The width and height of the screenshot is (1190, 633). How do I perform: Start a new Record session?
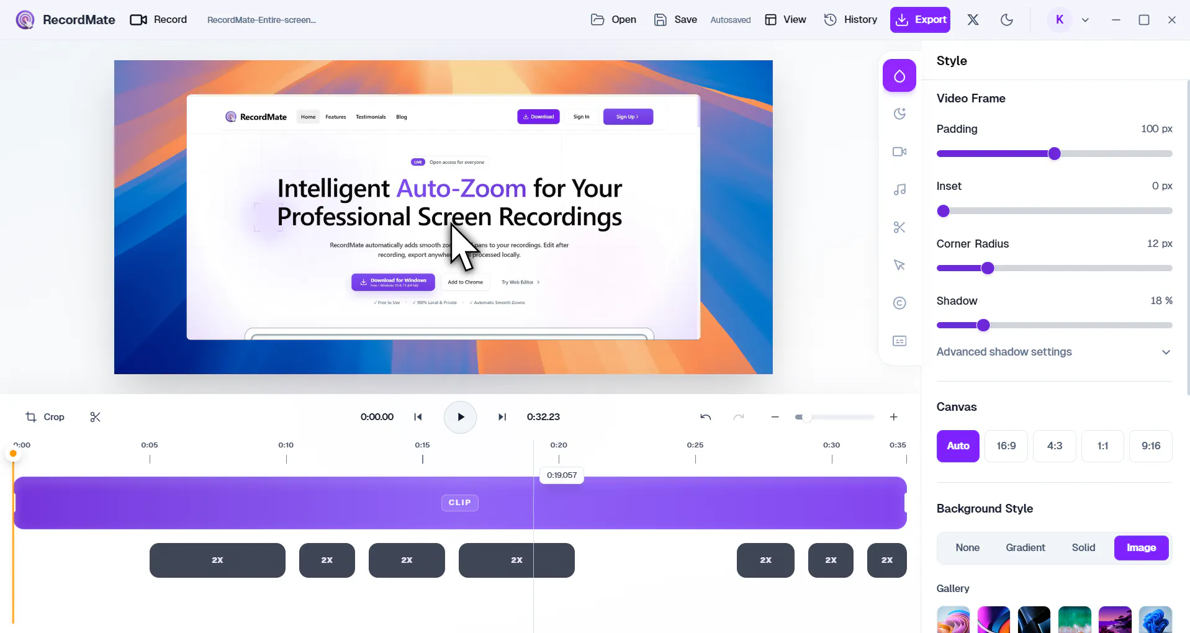(x=158, y=20)
